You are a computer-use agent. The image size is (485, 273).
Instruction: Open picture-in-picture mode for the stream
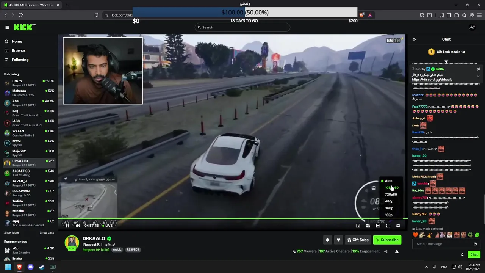[358, 226]
